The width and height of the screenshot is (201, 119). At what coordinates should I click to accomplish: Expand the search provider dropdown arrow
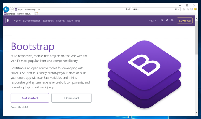coord(178,9)
